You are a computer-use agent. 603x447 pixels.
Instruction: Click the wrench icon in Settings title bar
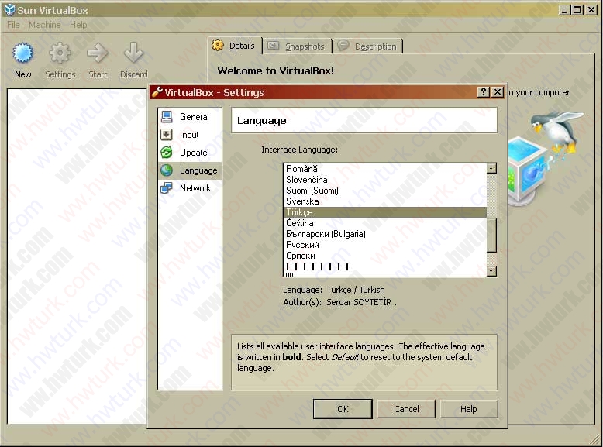[157, 92]
